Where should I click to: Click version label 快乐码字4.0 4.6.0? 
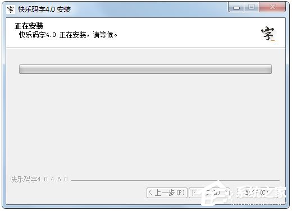pos(39,179)
